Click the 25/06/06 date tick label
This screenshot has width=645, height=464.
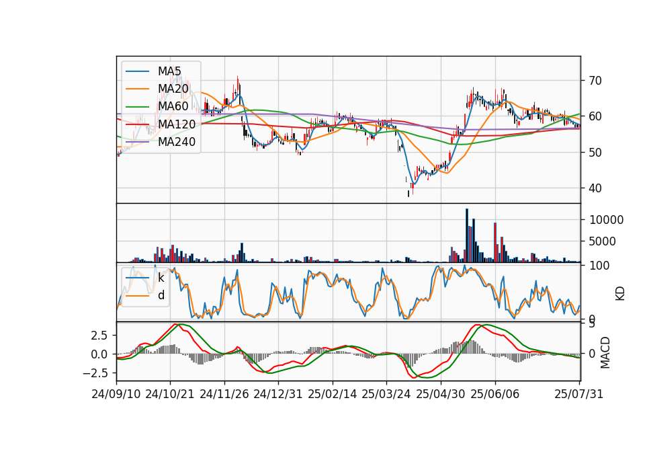tap(495, 394)
